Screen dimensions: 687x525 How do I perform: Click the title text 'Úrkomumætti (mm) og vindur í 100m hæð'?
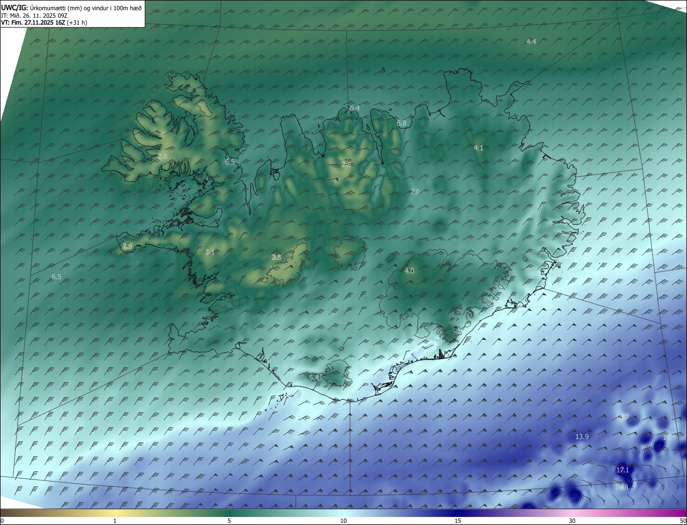click(x=86, y=8)
